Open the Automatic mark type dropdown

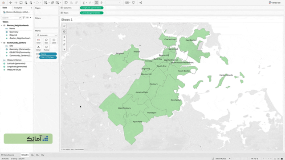point(46,35)
